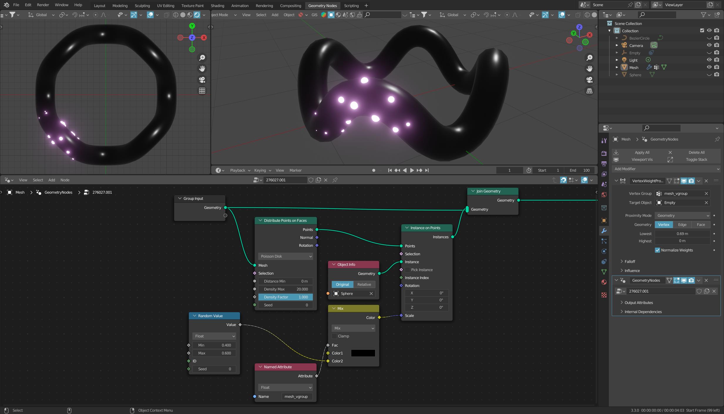The height and width of the screenshot is (414, 724).
Task: Open timeline Keying menu
Action: (x=263, y=170)
